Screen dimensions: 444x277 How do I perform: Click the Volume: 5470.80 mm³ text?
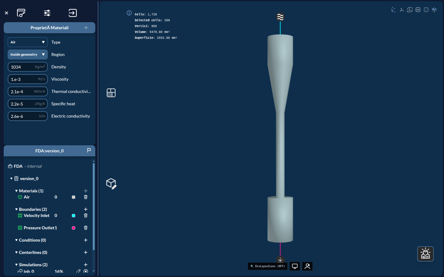click(152, 32)
